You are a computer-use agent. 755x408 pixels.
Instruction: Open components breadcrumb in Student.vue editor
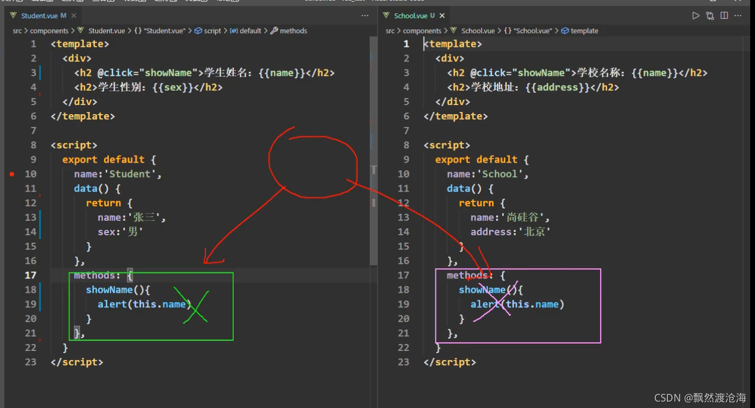(49, 31)
